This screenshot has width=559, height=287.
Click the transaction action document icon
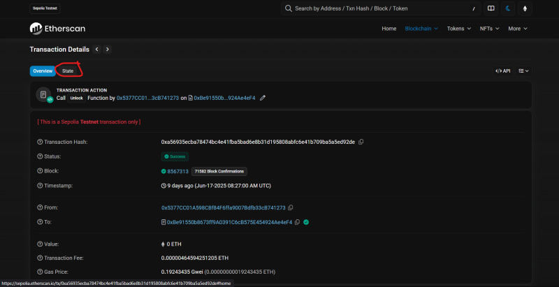coord(43,95)
